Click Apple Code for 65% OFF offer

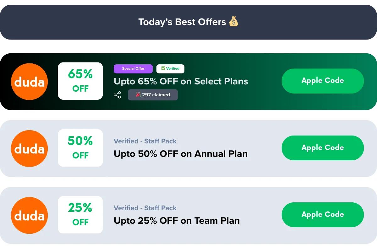[323, 81]
